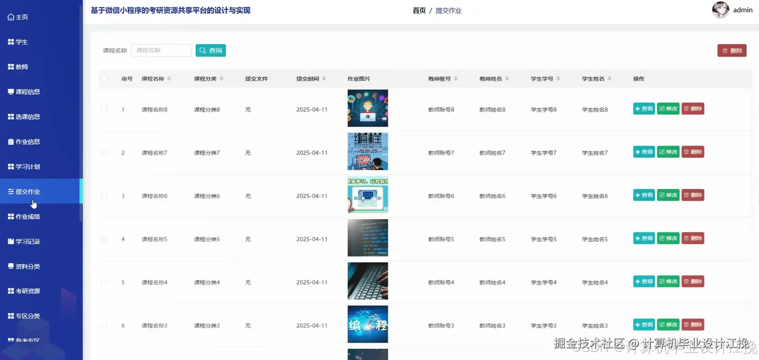
Task: Click 查看 for row 课程名称5
Action: (x=644, y=238)
